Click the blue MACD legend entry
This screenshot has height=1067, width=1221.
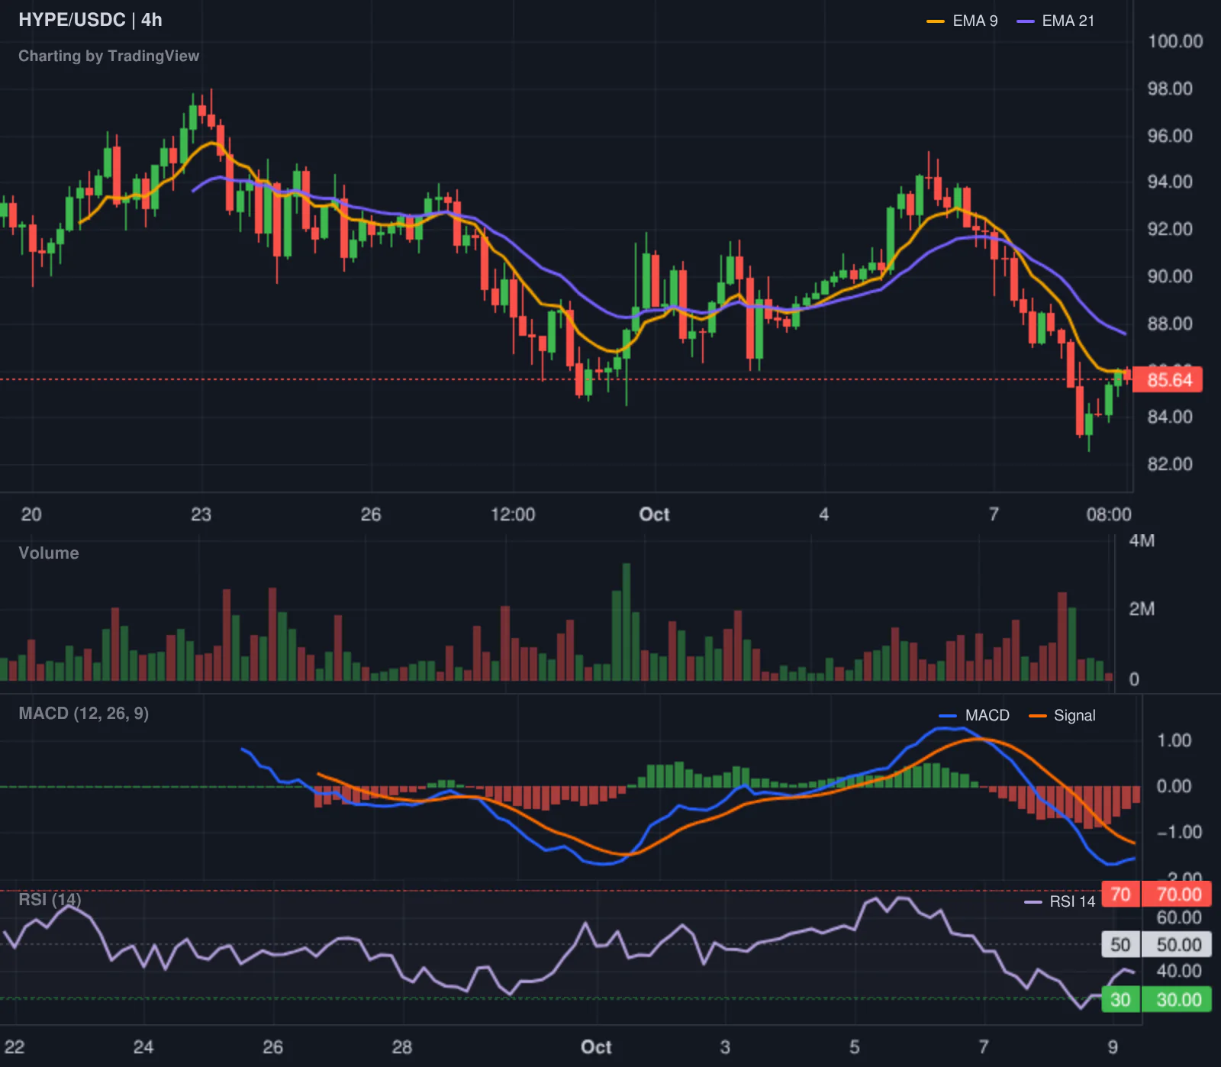coord(974,715)
